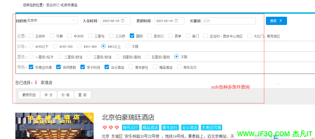Uncheck the 国贸 location checkbox
The height and width of the screenshot is (139, 315).
[x=132, y=36]
